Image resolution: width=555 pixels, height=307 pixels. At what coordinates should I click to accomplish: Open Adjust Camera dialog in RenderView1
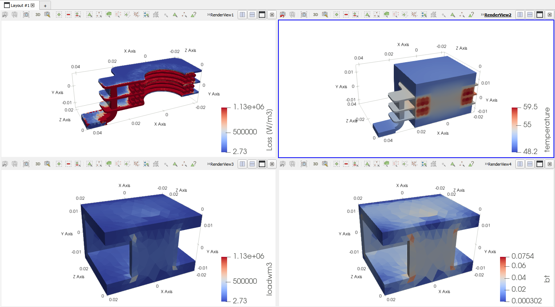(x=47, y=15)
